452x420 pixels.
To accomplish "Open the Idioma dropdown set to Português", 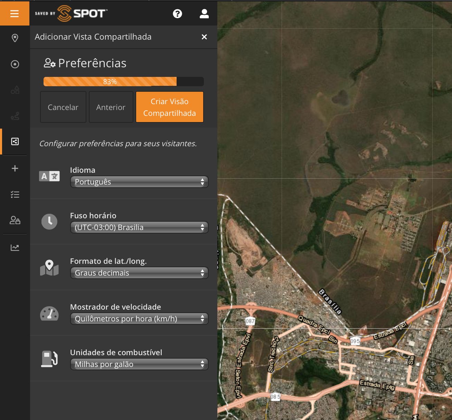I will 139,182.
